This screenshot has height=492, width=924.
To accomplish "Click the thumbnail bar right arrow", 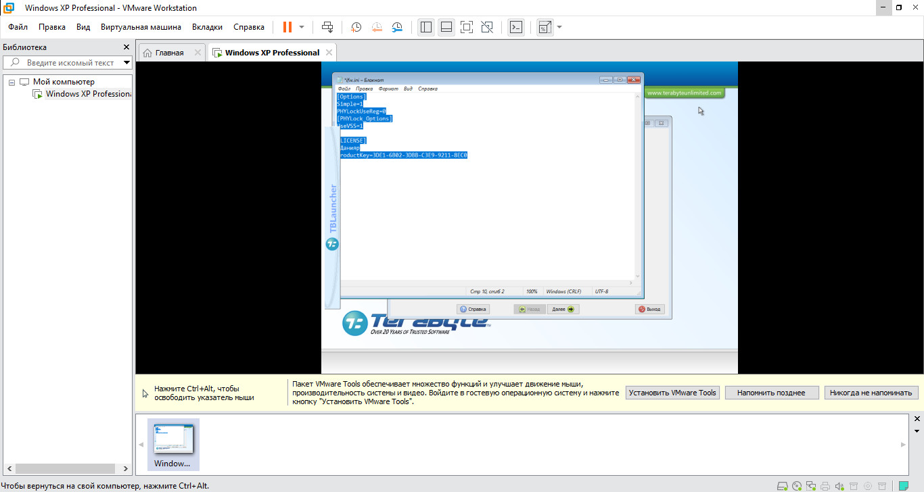I will tap(903, 445).
